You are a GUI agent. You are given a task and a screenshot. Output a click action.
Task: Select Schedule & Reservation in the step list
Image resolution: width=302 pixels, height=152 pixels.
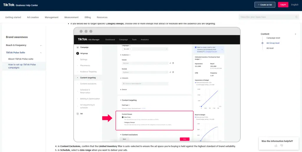[85, 91]
